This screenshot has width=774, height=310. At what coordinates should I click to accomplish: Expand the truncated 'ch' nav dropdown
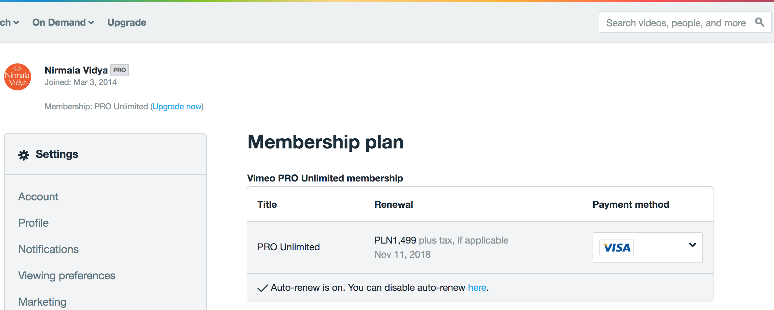9,22
